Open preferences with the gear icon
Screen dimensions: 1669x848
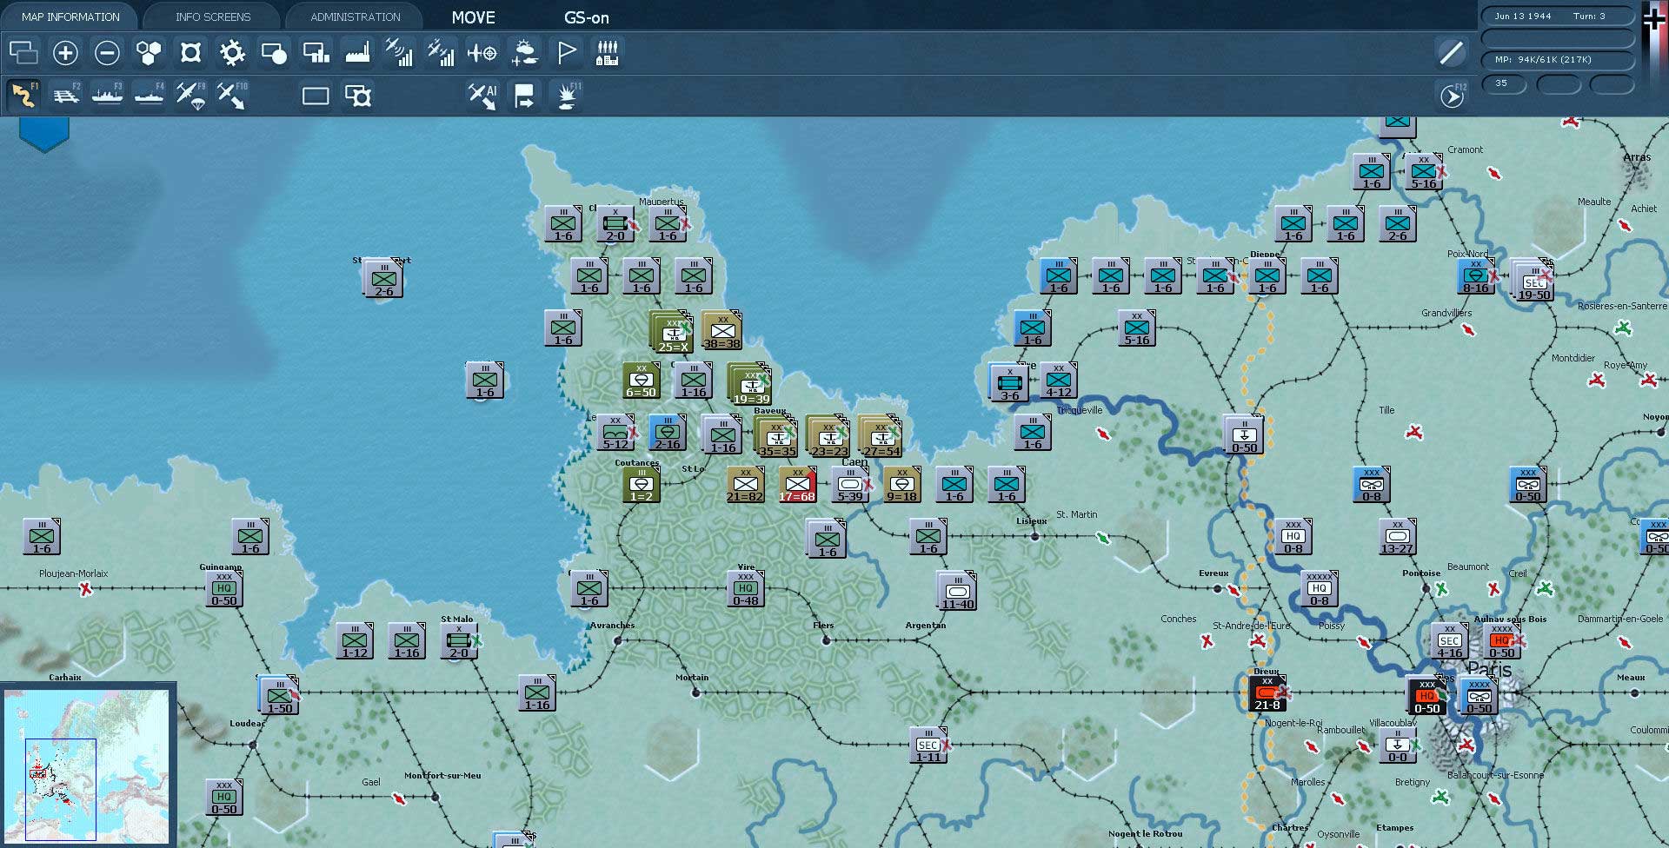click(x=232, y=54)
